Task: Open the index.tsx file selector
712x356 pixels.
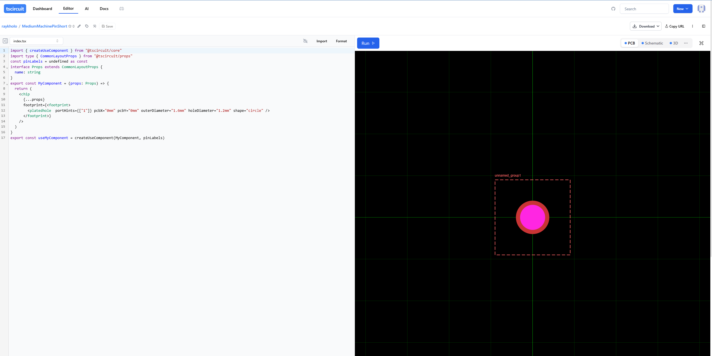Action: click(x=36, y=41)
